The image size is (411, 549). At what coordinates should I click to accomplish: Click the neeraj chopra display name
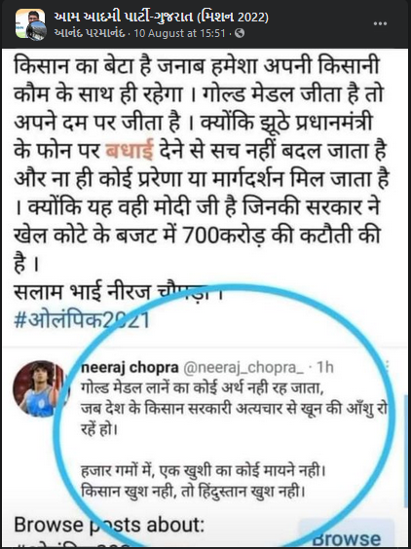click(130, 368)
